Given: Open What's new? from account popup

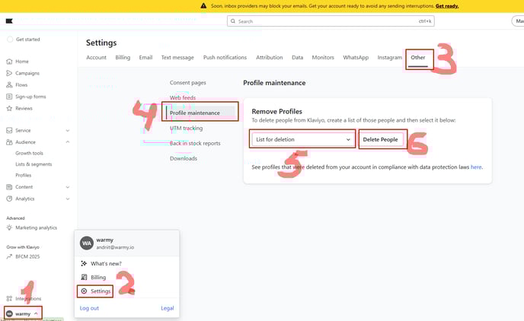Looking at the screenshot, I should point(106,263).
